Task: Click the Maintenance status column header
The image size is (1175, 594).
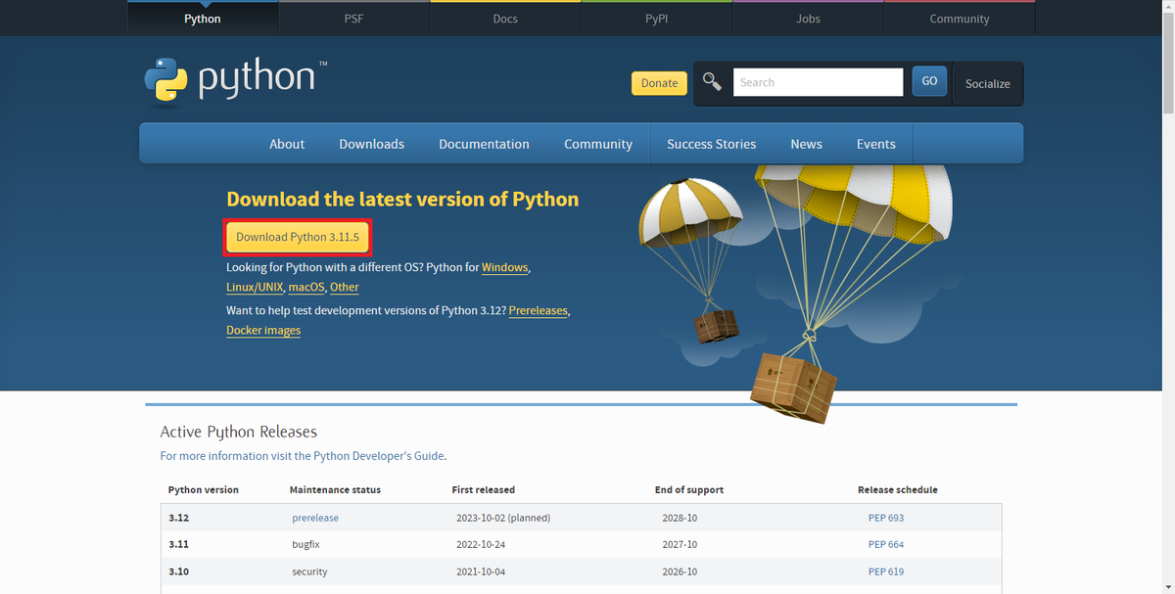Action: (x=335, y=489)
